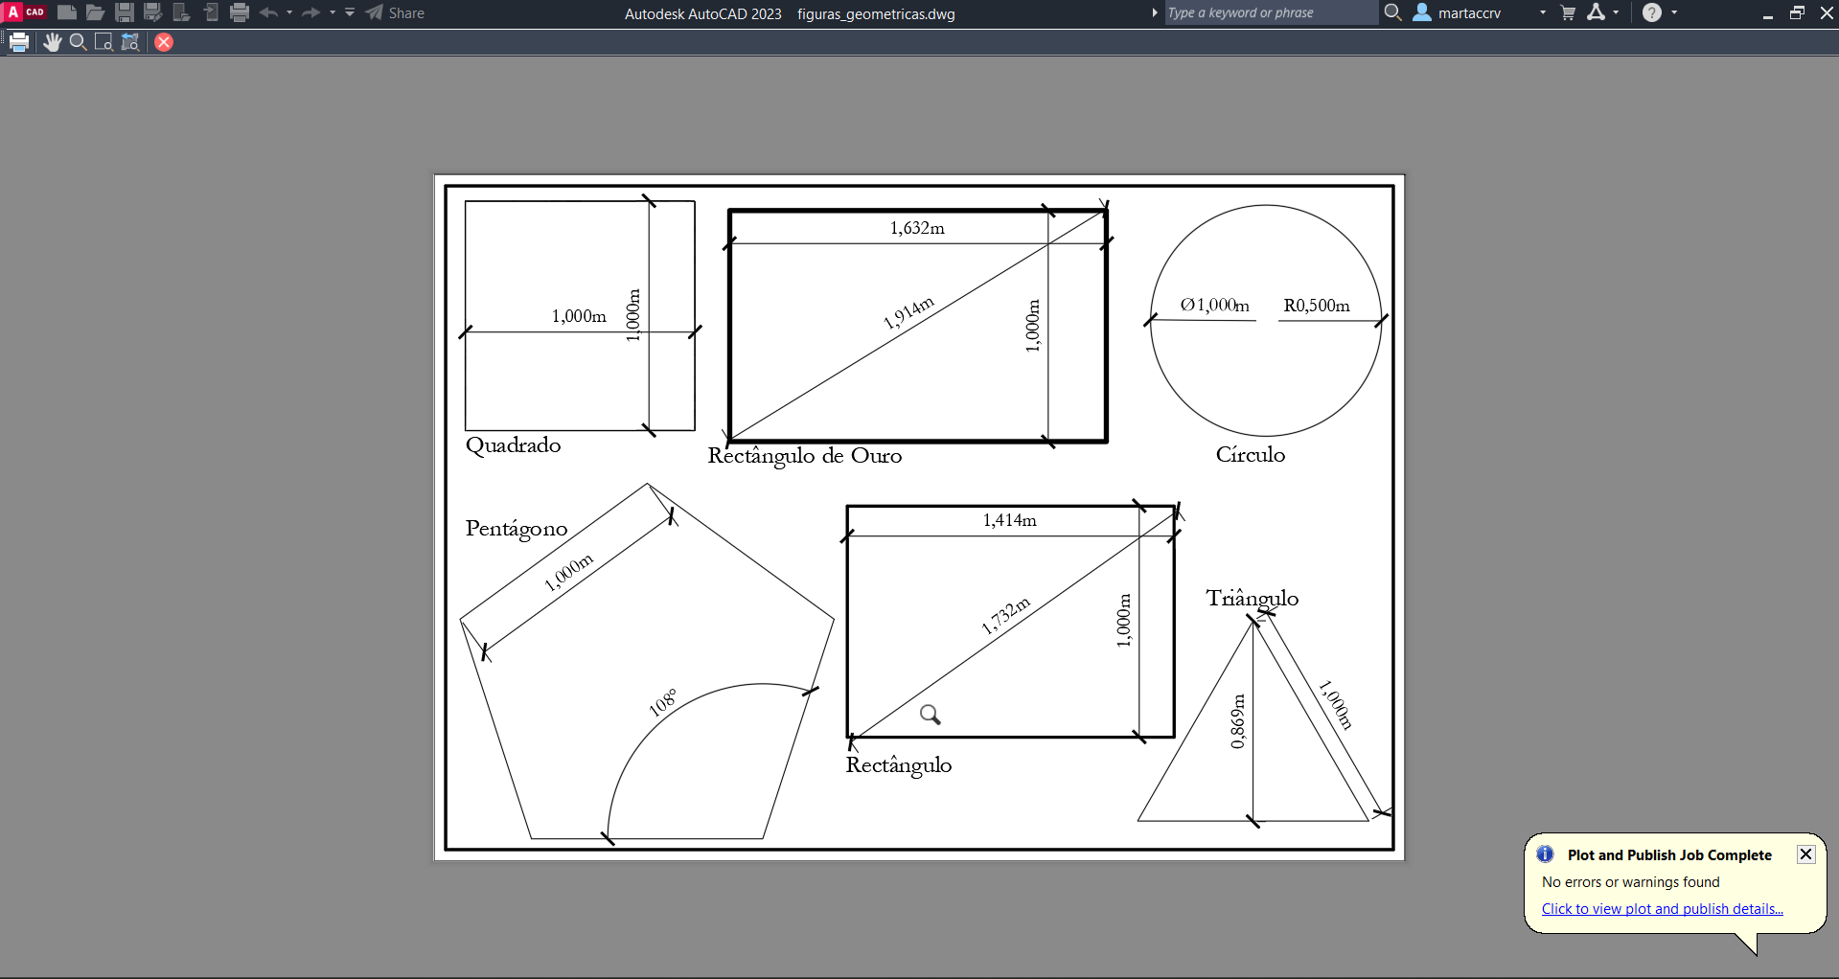Viewport: 1839px width, 979px height.
Task: Click the Save As icon
Action: click(x=152, y=12)
